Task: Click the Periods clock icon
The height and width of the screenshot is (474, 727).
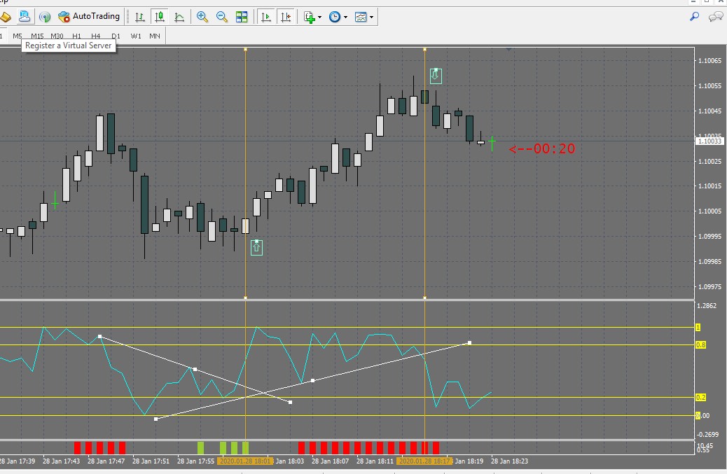Action: pyautogui.click(x=334, y=17)
